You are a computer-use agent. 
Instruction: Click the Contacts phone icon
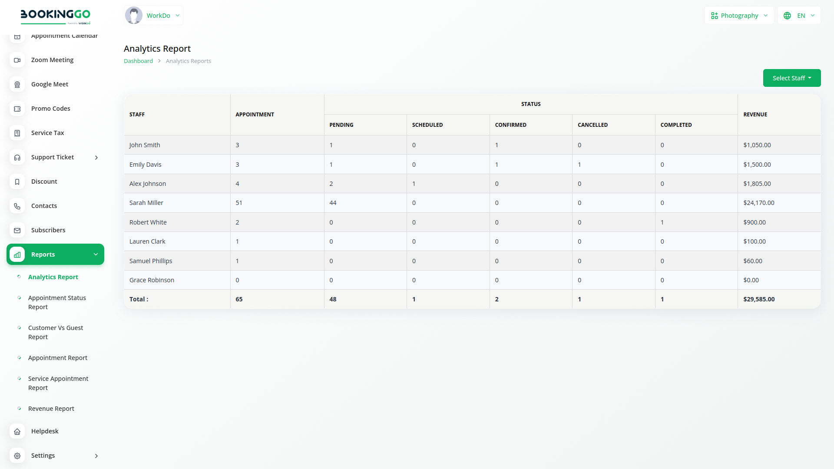(17, 206)
